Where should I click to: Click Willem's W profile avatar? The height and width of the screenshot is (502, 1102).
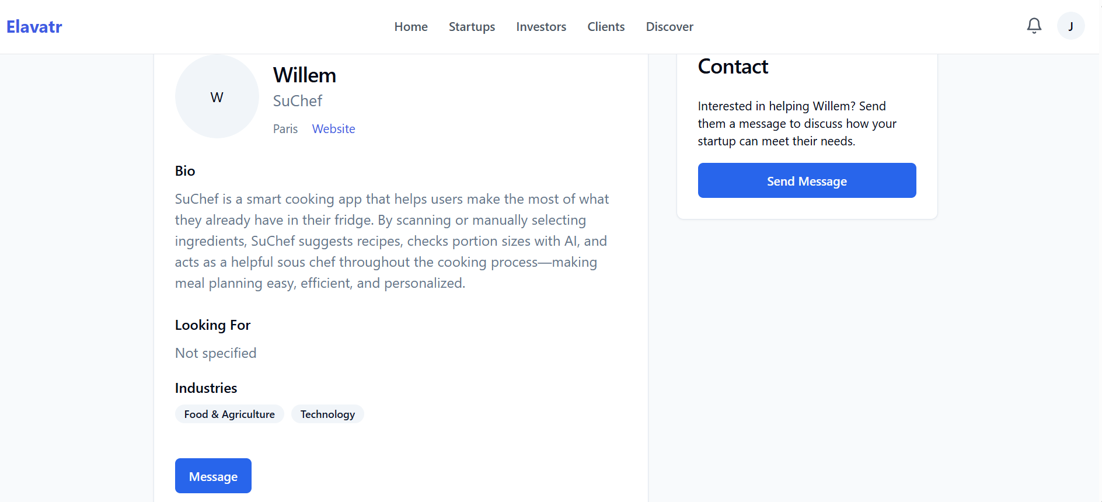point(217,97)
